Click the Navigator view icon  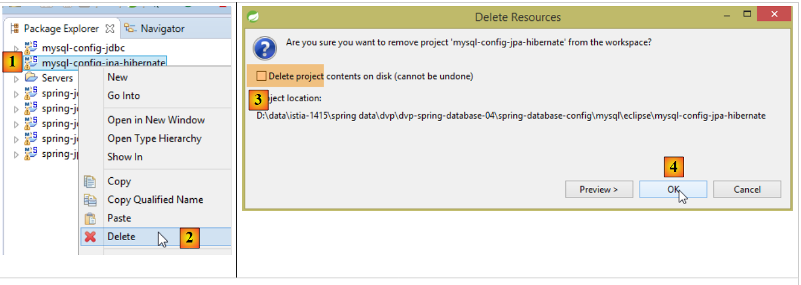click(130, 28)
